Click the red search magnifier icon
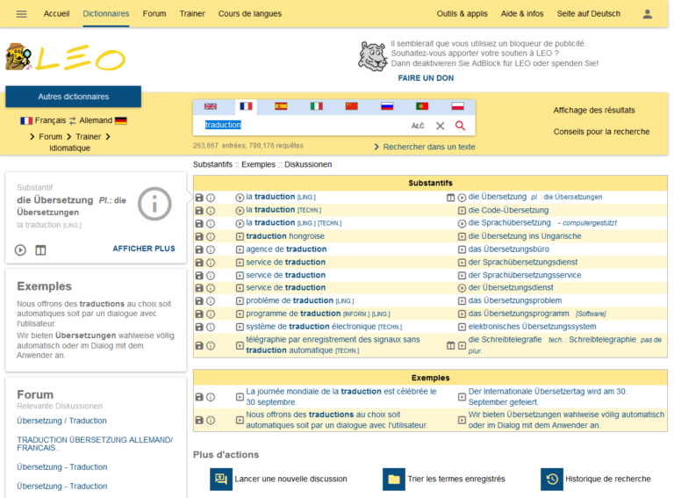The image size is (674, 498). pos(460,126)
